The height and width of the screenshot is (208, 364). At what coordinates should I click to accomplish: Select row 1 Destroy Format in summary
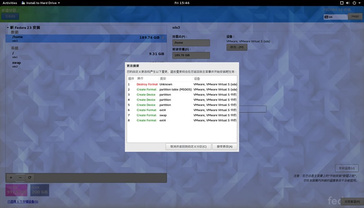147,84
